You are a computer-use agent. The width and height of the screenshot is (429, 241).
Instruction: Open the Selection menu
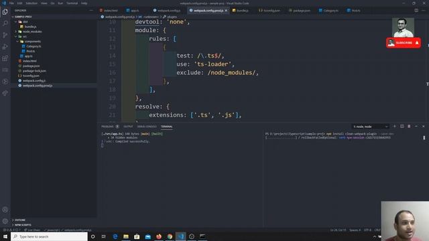point(32,3)
